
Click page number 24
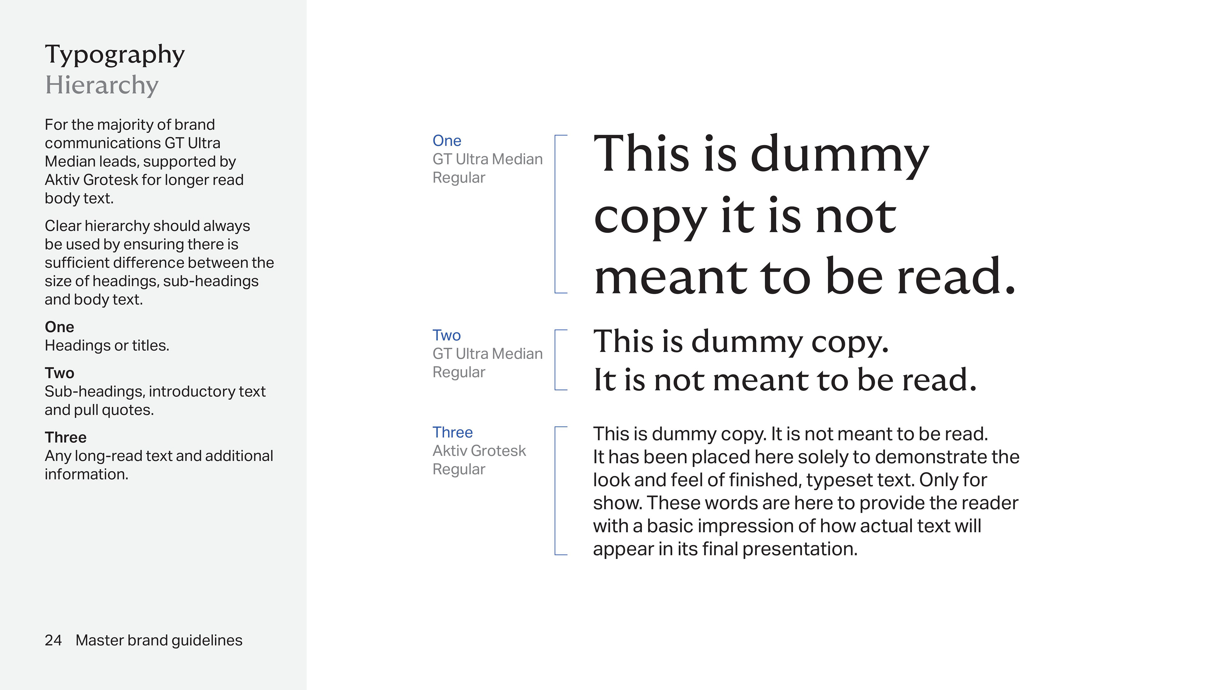coord(53,640)
